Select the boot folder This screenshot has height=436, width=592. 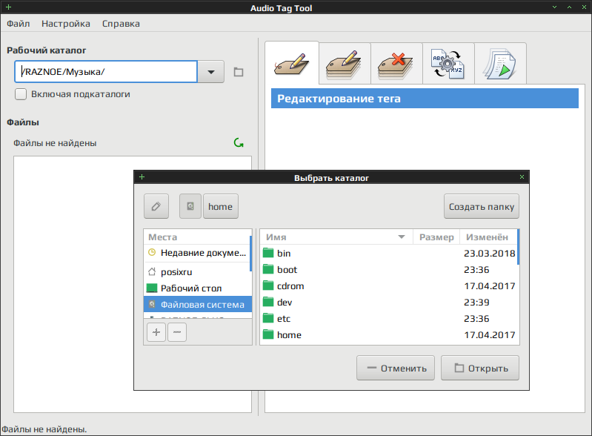389,269
